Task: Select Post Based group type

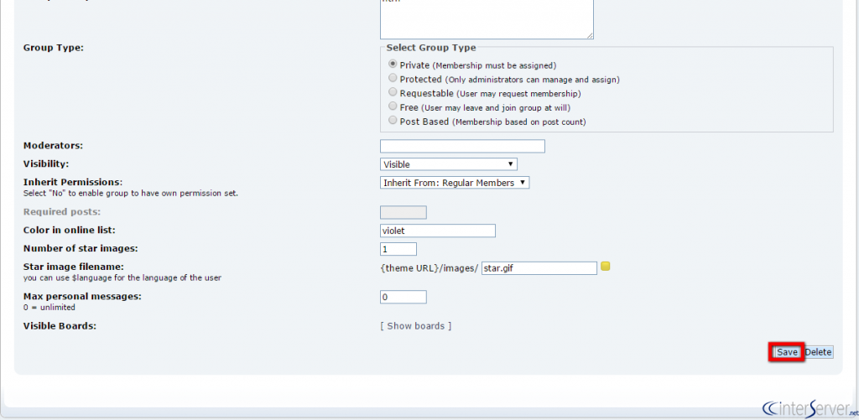Action: [393, 121]
